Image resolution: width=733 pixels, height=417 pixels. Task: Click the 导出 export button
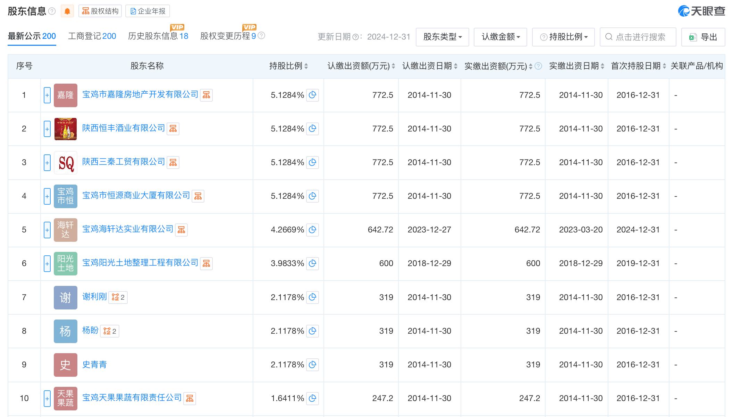click(703, 37)
